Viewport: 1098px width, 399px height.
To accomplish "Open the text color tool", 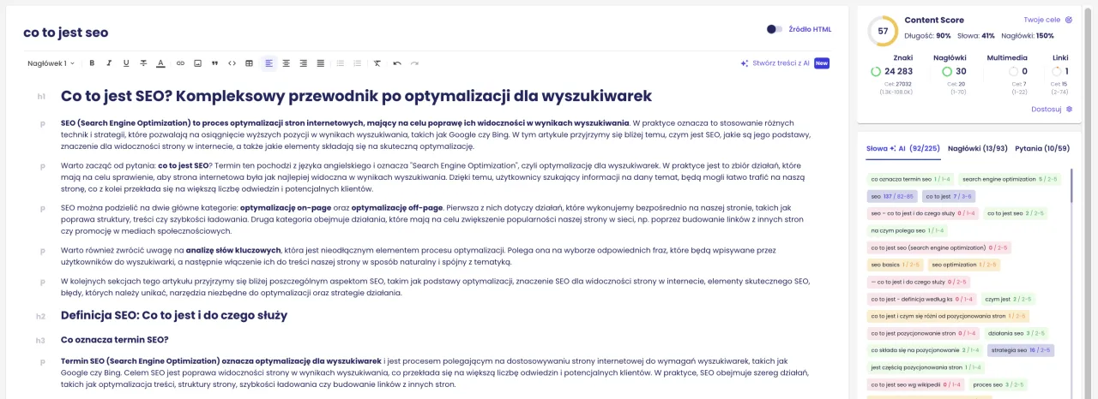I will pos(160,63).
